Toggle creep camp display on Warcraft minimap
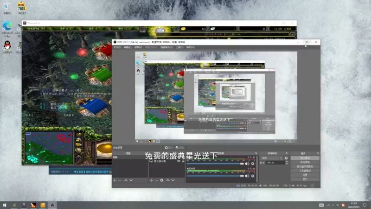Screen dimensions: 371x209 [x=79, y=150]
